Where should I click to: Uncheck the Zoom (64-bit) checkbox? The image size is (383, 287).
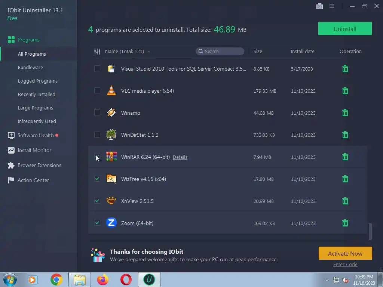tap(97, 223)
